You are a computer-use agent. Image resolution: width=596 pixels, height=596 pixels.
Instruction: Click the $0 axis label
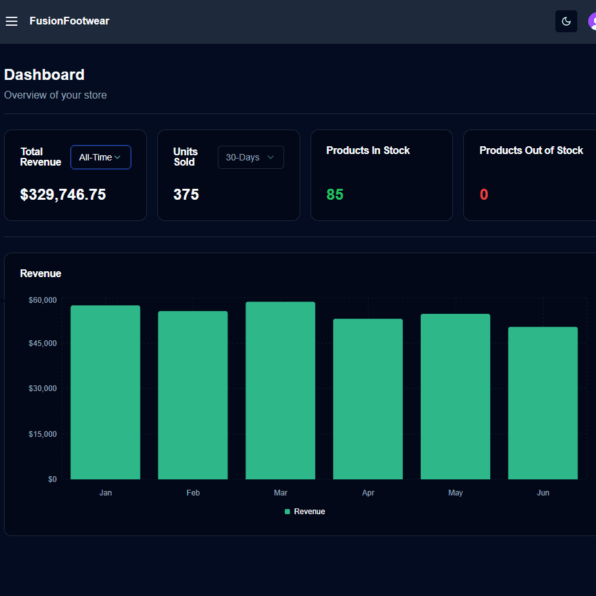tap(52, 479)
